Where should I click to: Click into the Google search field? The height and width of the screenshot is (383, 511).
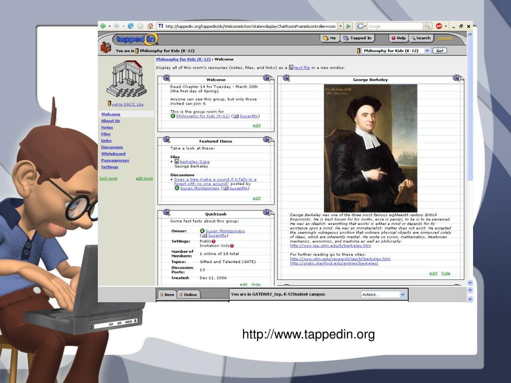pyautogui.click(x=395, y=26)
